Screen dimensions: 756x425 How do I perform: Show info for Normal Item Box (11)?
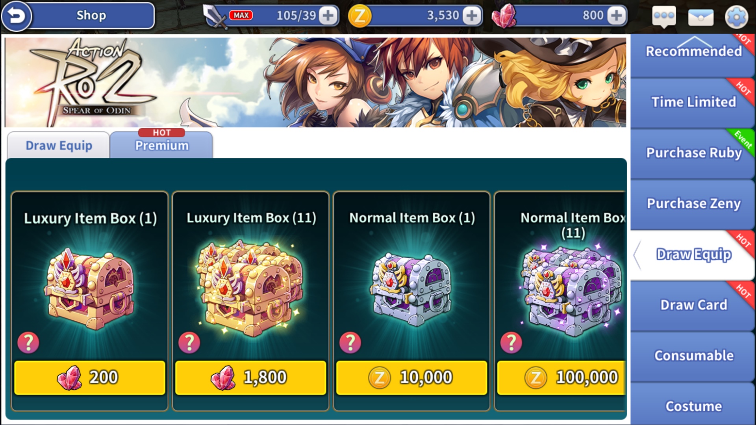pyautogui.click(x=511, y=342)
